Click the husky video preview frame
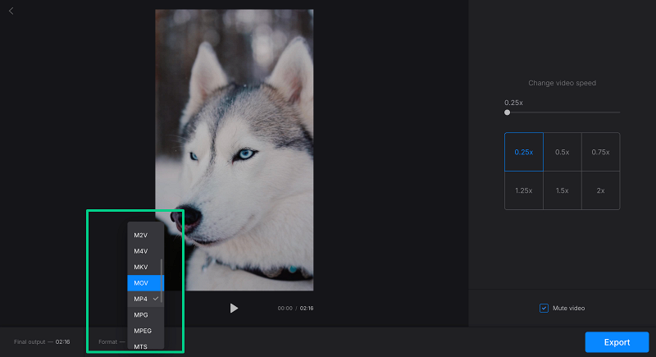The image size is (656, 357). 235,150
